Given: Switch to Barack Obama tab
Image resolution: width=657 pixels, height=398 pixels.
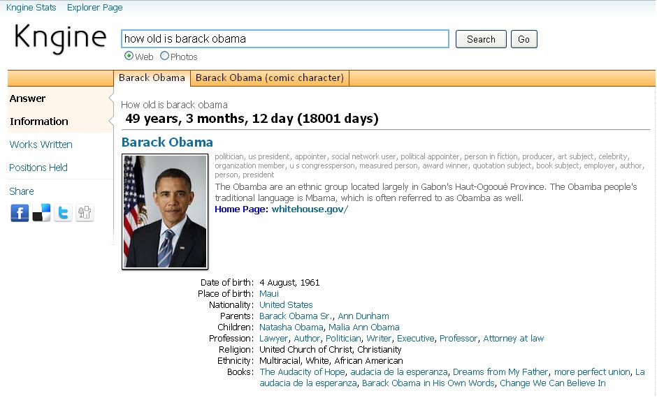Looking at the screenshot, I should [x=152, y=78].
